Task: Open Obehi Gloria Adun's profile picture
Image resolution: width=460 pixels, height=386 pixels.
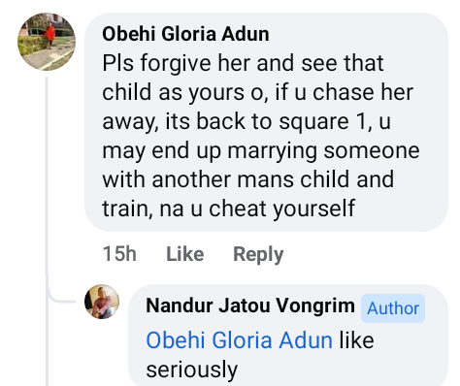Action: point(47,42)
